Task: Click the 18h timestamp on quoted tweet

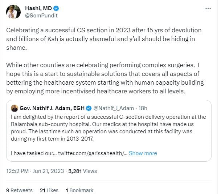Action: point(143,108)
